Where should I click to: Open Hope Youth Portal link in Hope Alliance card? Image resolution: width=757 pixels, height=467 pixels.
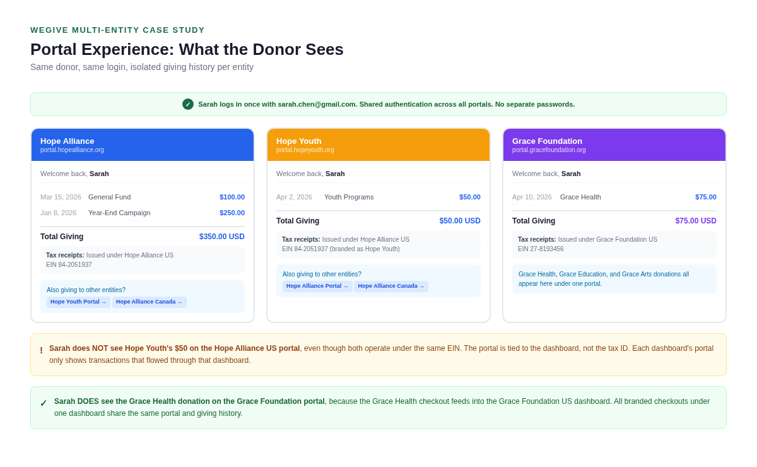(79, 302)
